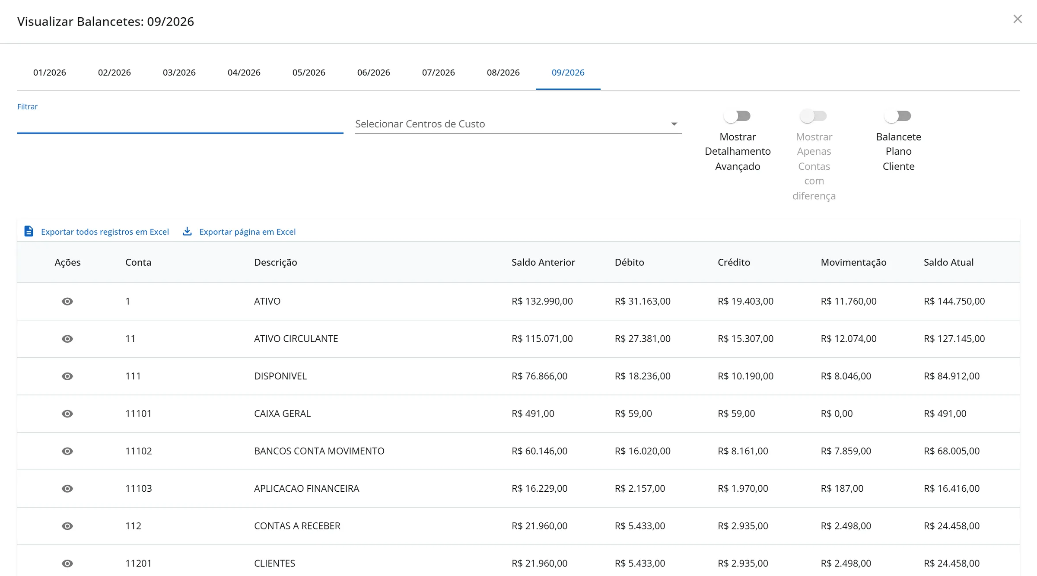
Task: Close the Visualizar Balancetes dialog
Action: tap(1018, 19)
